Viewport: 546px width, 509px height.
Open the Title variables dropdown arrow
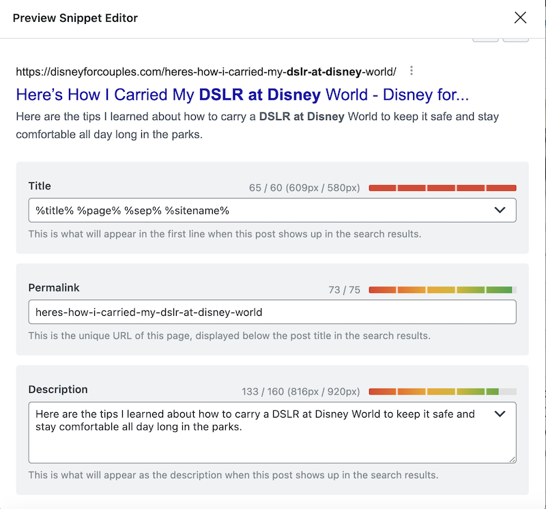[x=500, y=210]
